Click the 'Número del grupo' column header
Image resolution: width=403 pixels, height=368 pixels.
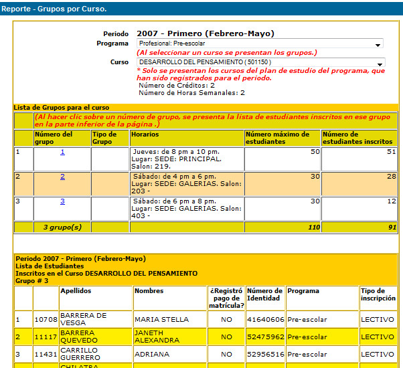point(62,138)
